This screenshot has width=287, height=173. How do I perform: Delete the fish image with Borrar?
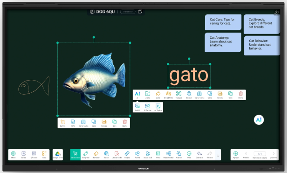(124, 123)
